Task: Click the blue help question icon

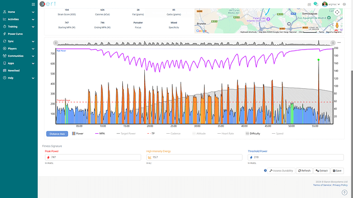Action: tap(265, 170)
